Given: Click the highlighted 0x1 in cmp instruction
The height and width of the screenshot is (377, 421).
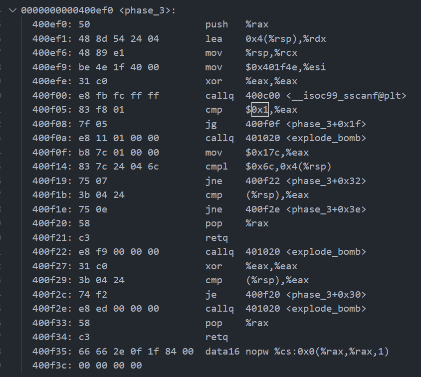Looking at the screenshot, I should point(260,110).
